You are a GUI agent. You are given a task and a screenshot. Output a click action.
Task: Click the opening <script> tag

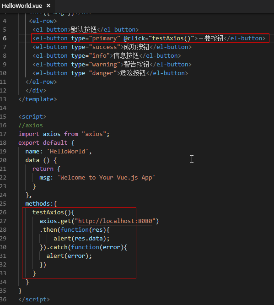pos(32,117)
